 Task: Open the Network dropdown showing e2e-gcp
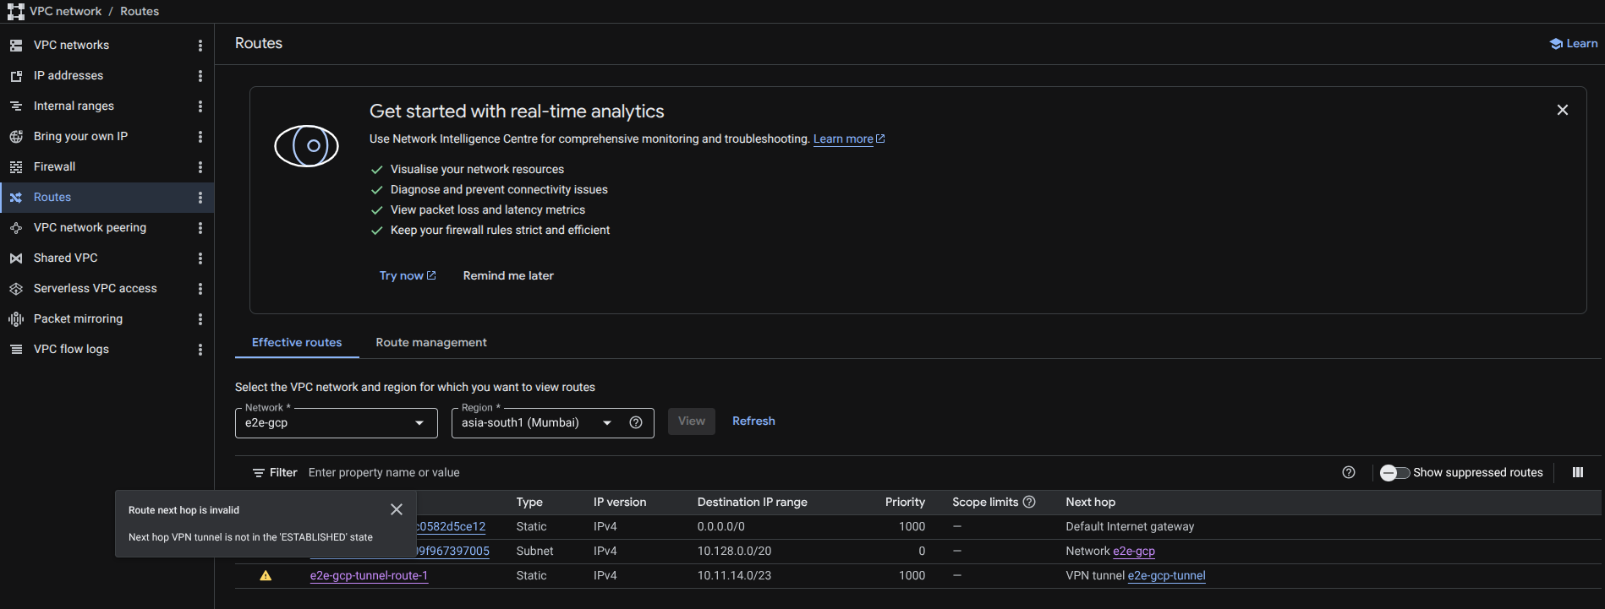(337, 423)
